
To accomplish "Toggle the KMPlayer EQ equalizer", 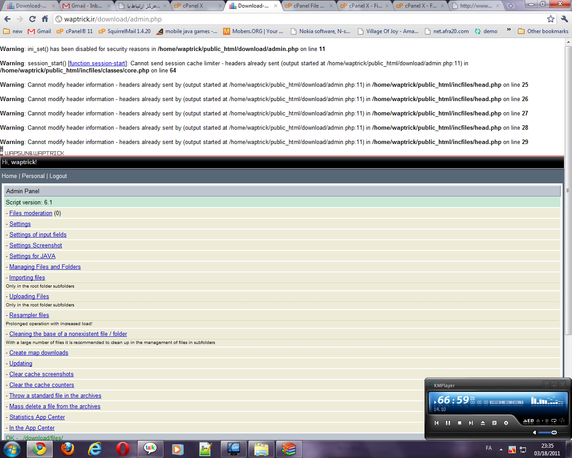I will 529,421.
